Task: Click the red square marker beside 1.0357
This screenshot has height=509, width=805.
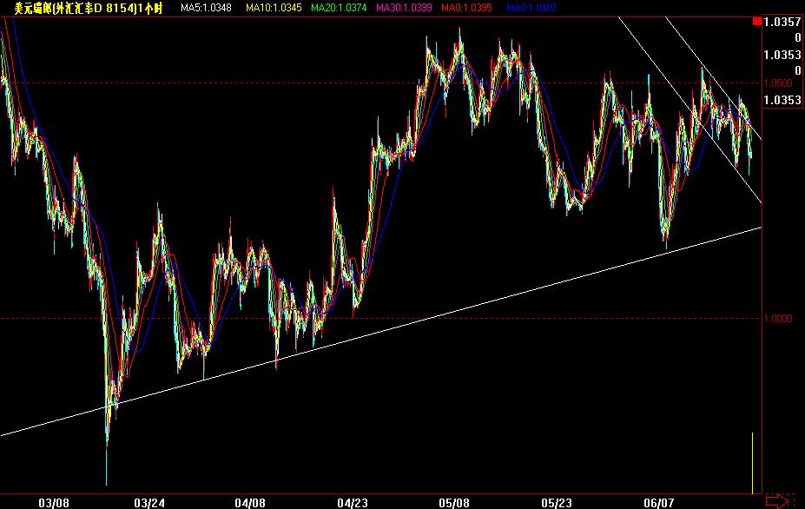Action: coord(757,21)
